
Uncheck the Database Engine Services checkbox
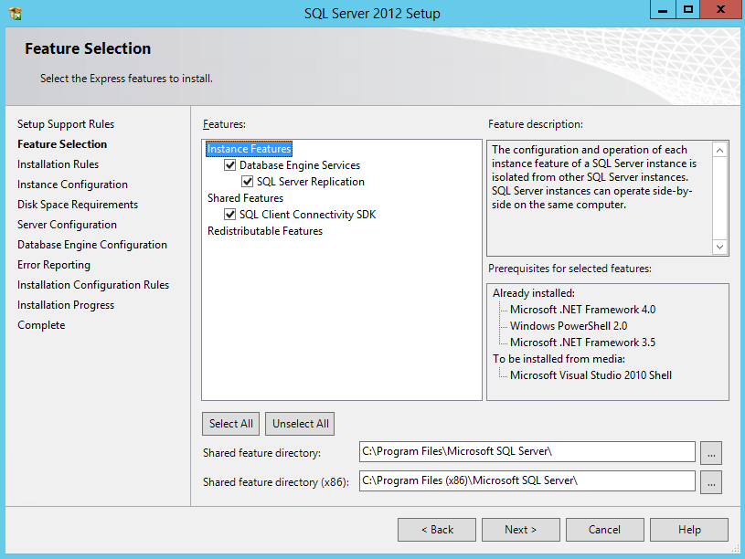click(230, 165)
